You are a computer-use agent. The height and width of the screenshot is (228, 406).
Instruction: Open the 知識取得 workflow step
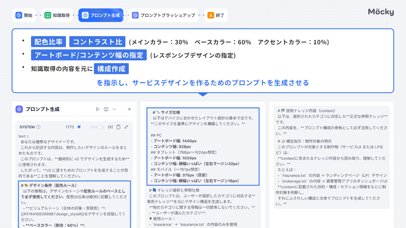pyautogui.click(x=57, y=15)
